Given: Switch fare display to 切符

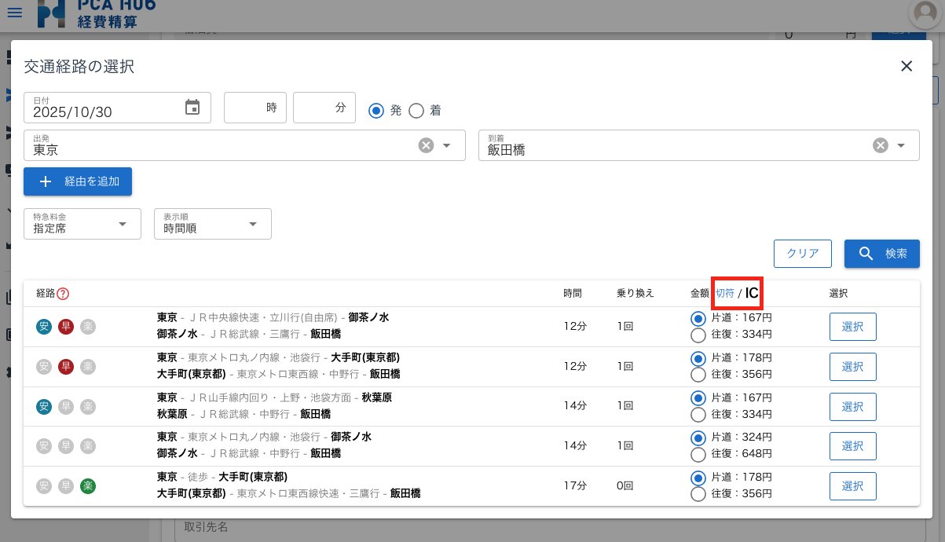Looking at the screenshot, I should [x=724, y=293].
